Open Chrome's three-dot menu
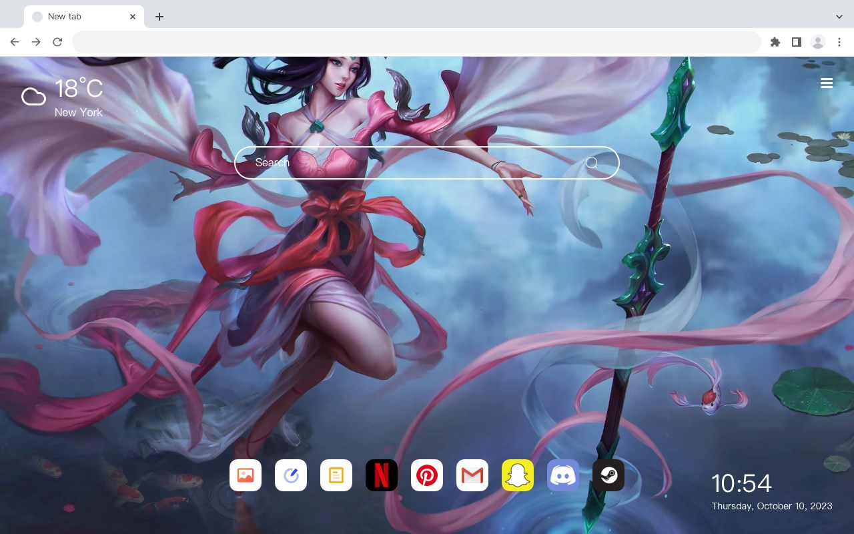Viewport: 854px width, 534px height. point(839,42)
